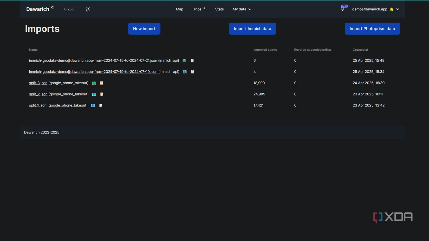Expand the My data dropdown menu
The width and height of the screenshot is (429, 241).
click(x=242, y=9)
